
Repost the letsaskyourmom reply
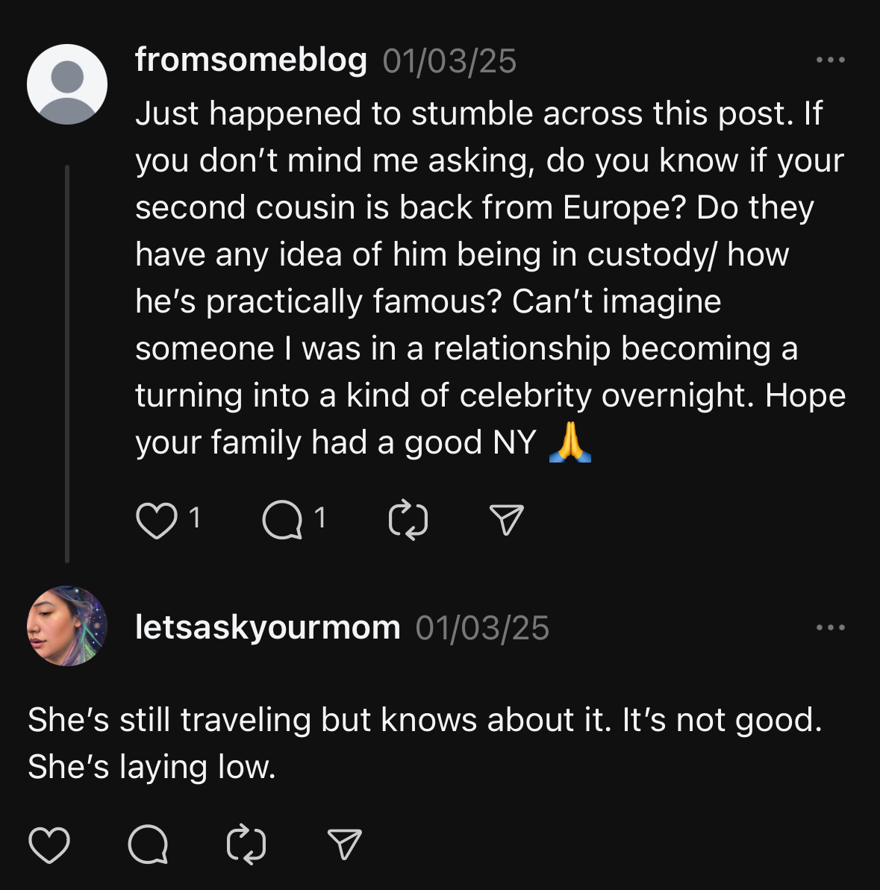[246, 844]
